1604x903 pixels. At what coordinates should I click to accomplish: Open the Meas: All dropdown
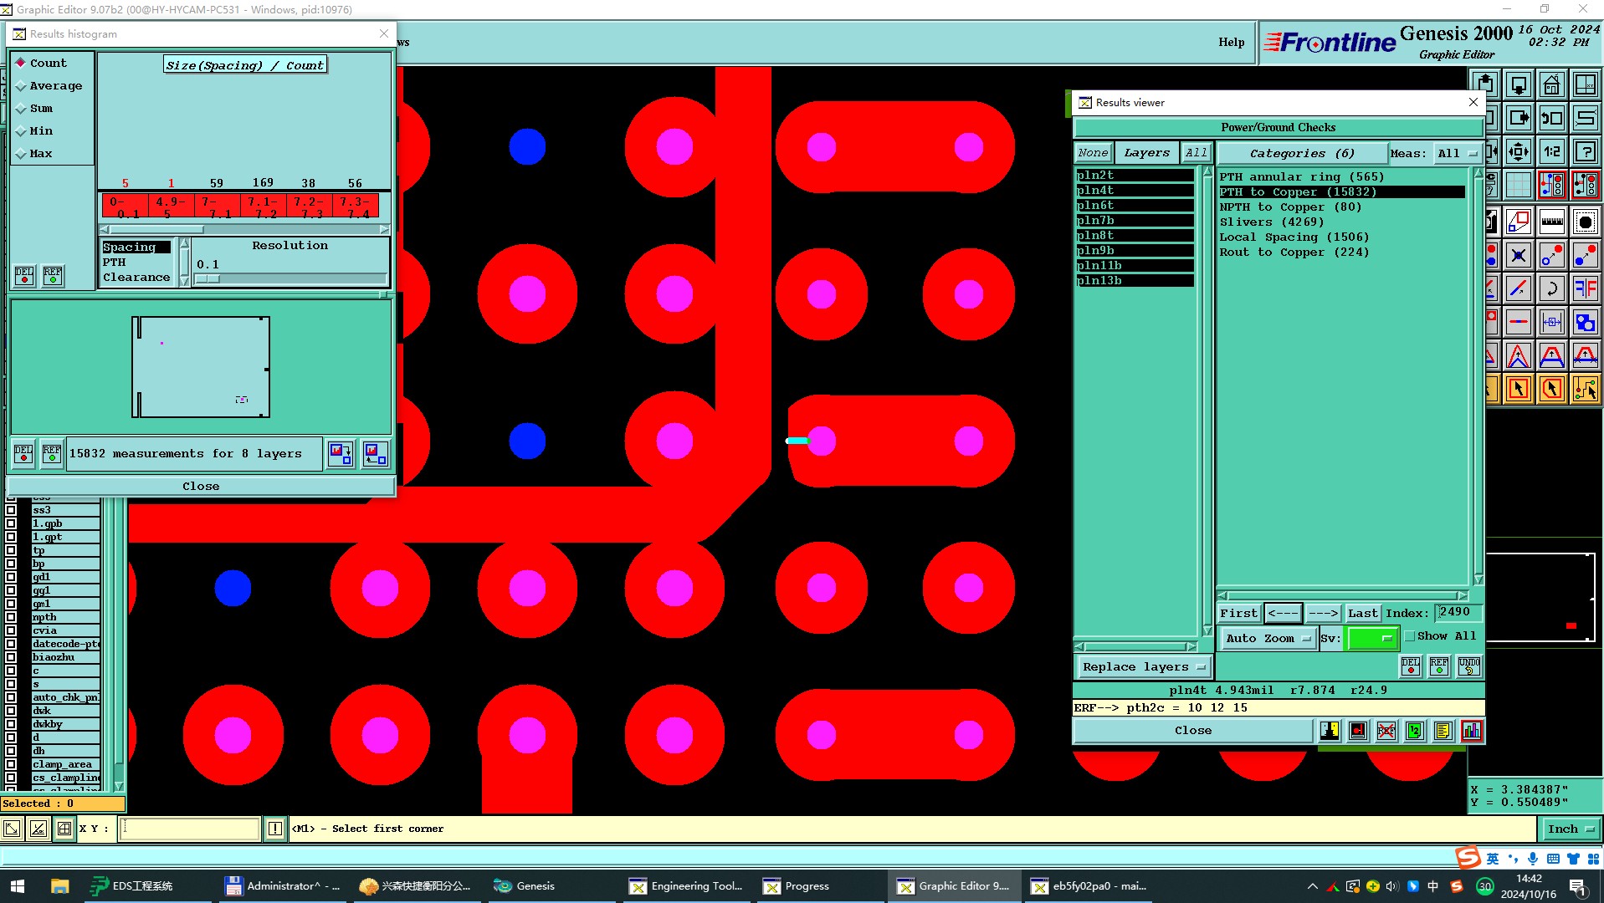[x=1458, y=153]
